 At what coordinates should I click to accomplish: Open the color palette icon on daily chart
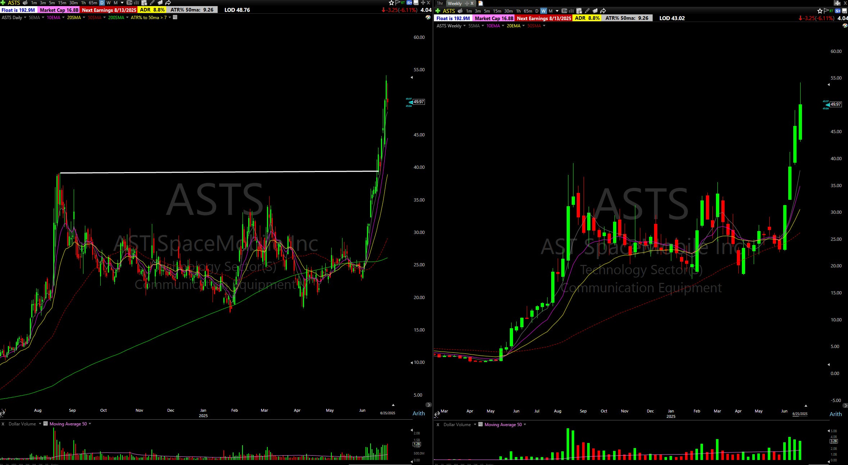428,17
